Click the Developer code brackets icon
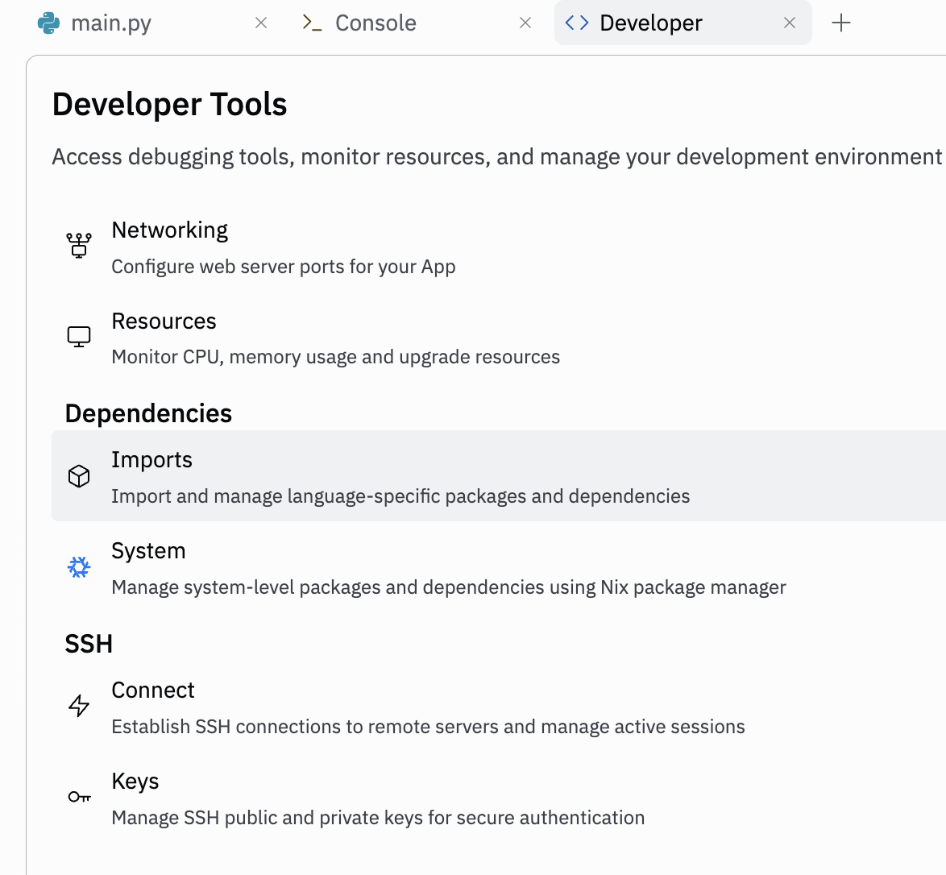Screen dimensions: 946x875 (577, 23)
